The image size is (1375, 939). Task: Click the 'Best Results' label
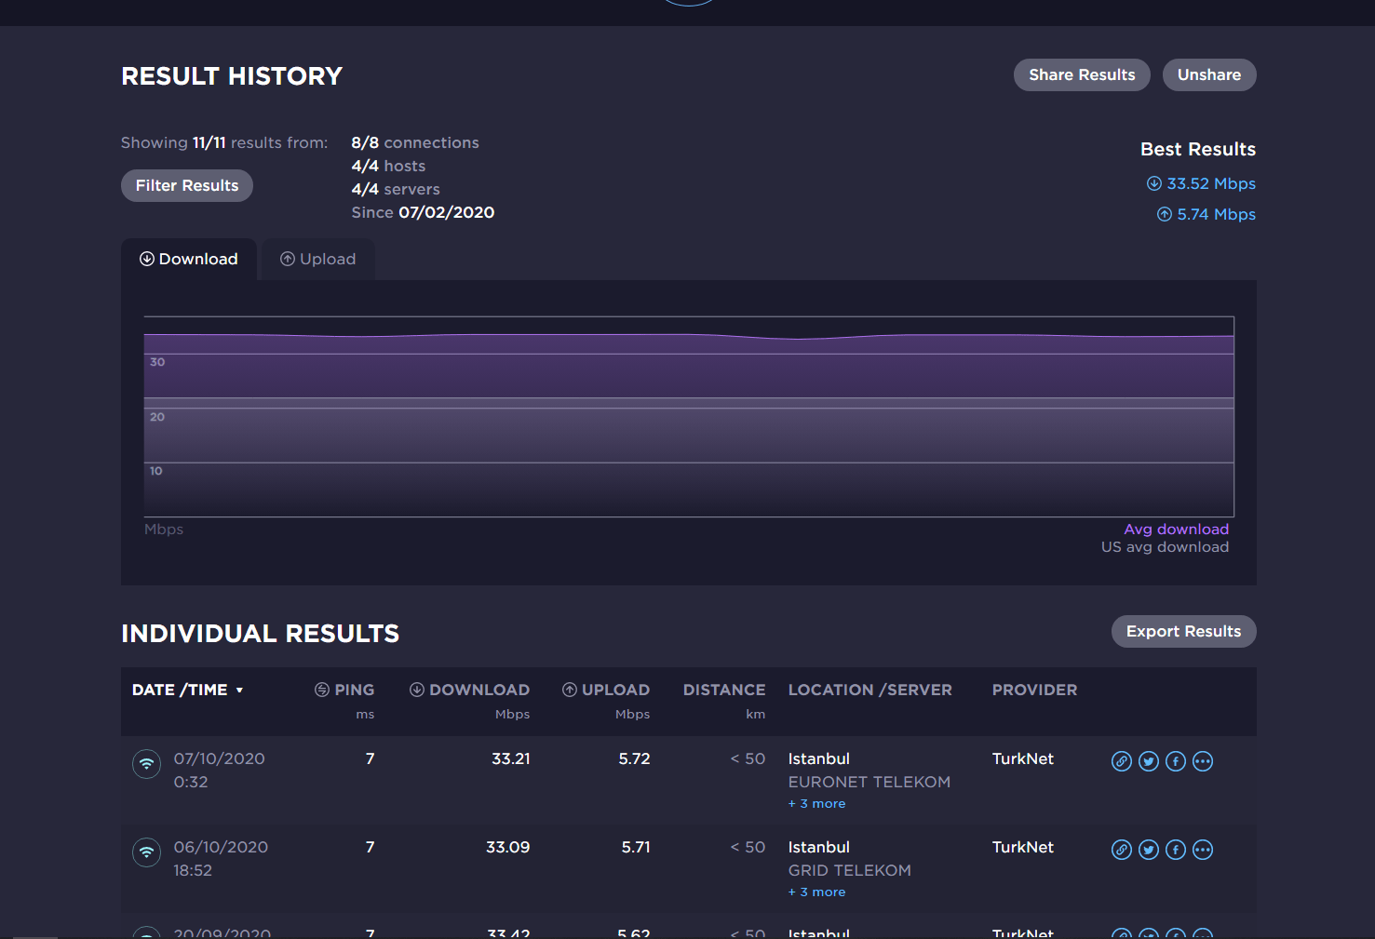click(1198, 149)
